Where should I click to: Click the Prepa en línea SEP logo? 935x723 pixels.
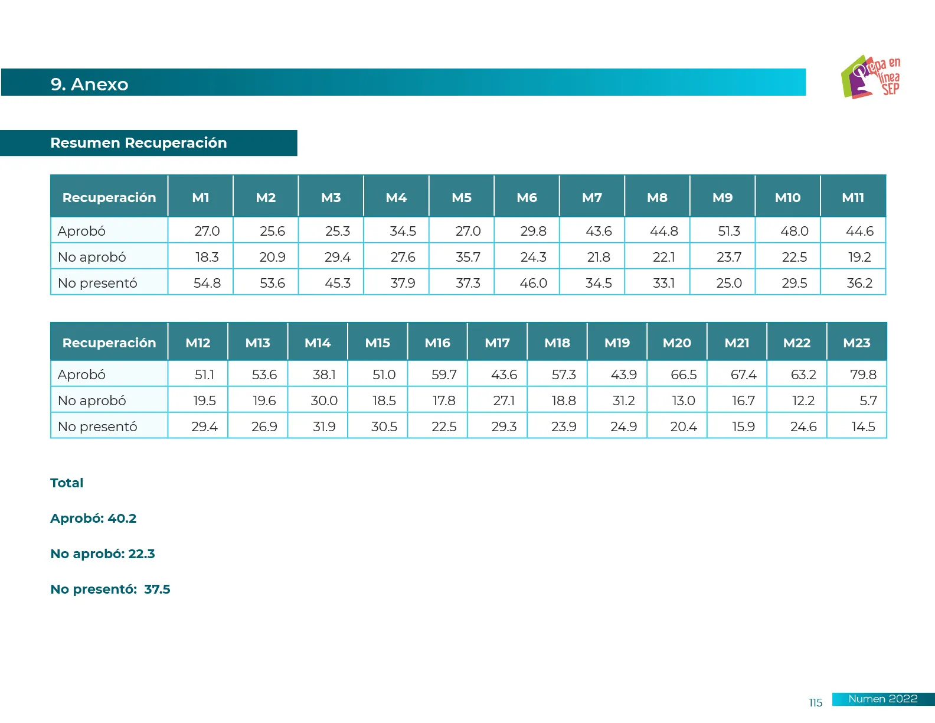coord(871,77)
